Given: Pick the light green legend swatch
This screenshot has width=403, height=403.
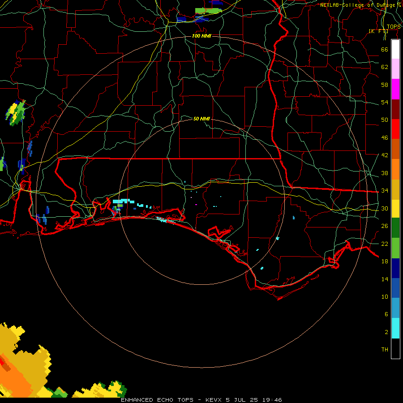Looking at the screenshot, I should click(395, 248).
